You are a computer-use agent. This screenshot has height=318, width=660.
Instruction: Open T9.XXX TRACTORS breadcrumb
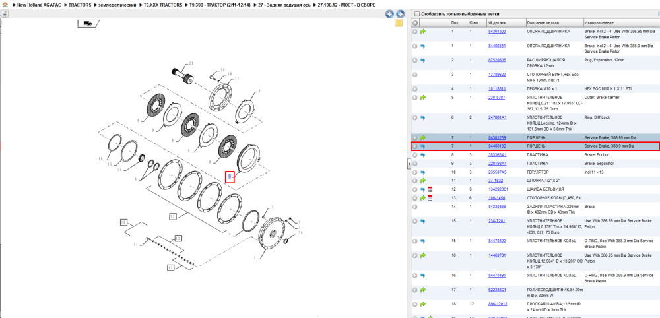tap(163, 5)
